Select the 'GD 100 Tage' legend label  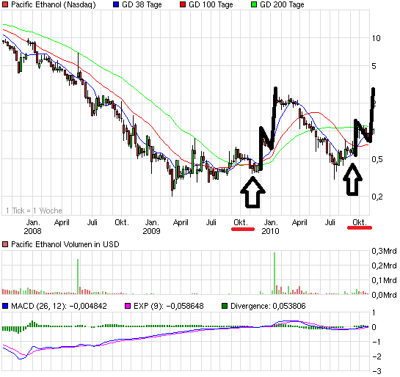211,4
